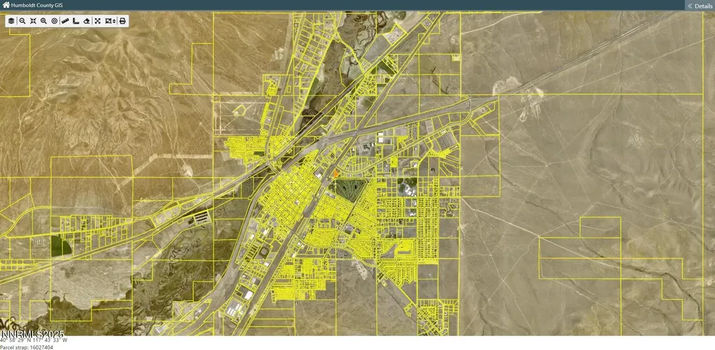715x350 pixels.
Task: Expand the Details side panel
Action: coord(700,6)
